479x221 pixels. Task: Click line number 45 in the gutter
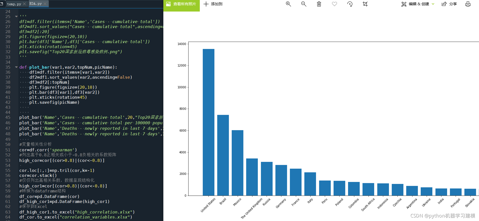pyautogui.click(x=8, y=117)
